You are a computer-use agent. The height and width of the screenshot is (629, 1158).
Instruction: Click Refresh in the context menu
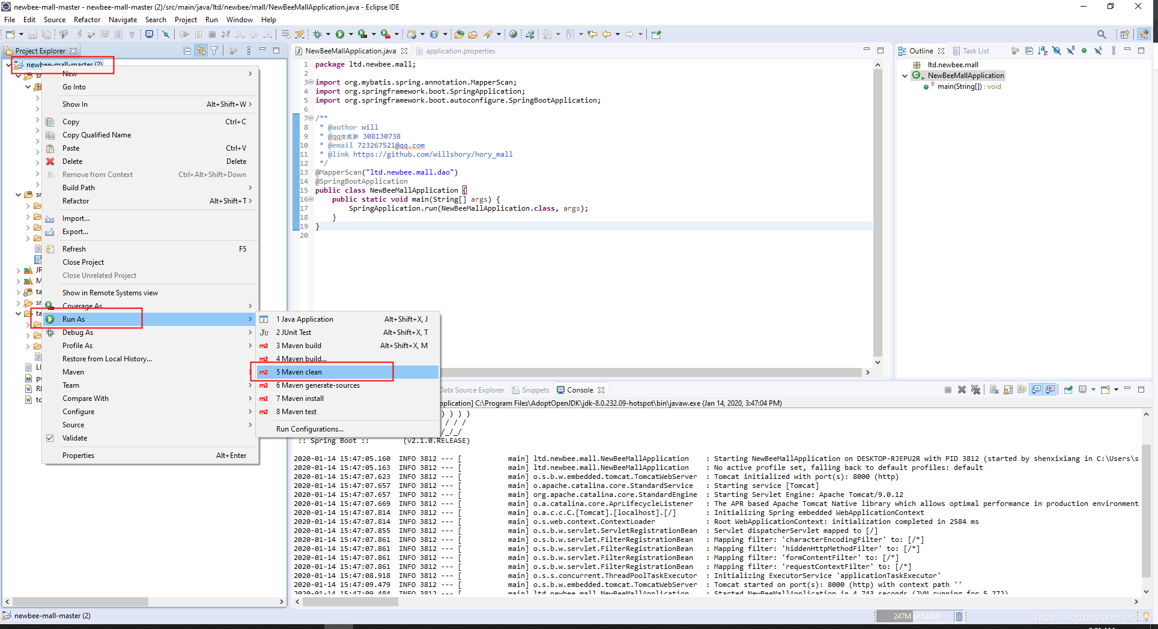coord(150,249)
